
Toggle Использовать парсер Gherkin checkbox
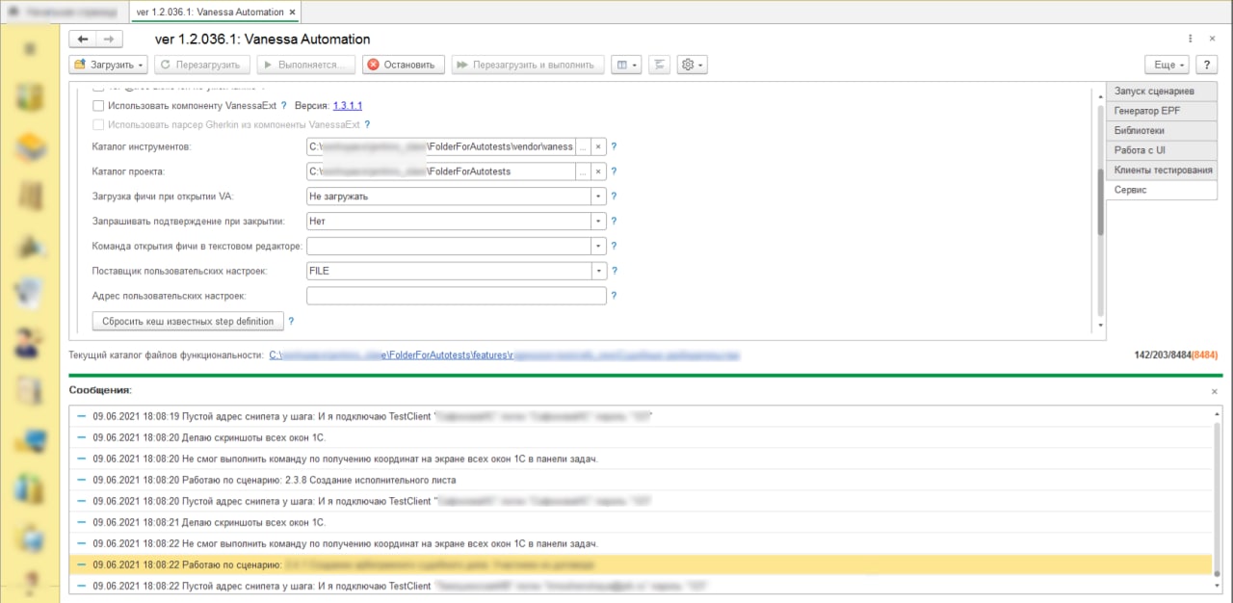[97, 125]
